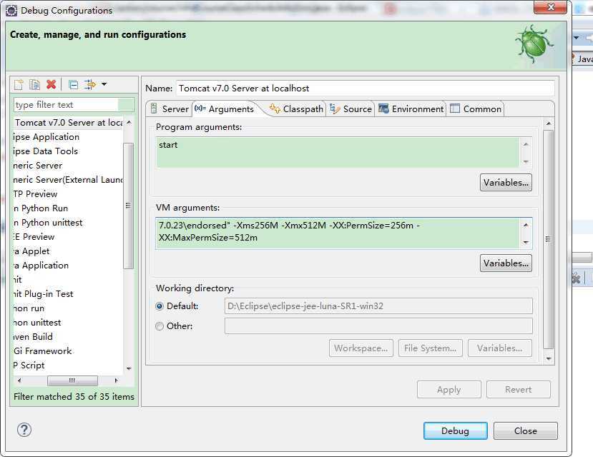Select Generic Server(External Launch) entry

[x=68, y=180]
